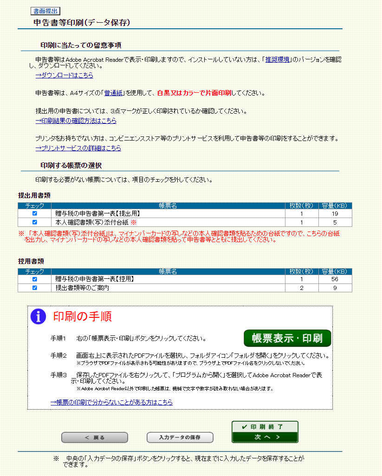Click the green 帳票表示・印刷 button
382x476 pixels.
[x=287, y=338]
